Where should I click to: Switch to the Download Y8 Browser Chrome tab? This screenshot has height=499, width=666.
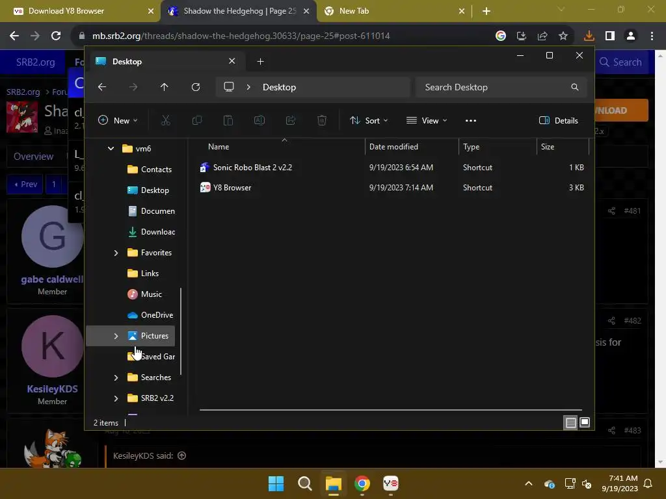[80, 11]
